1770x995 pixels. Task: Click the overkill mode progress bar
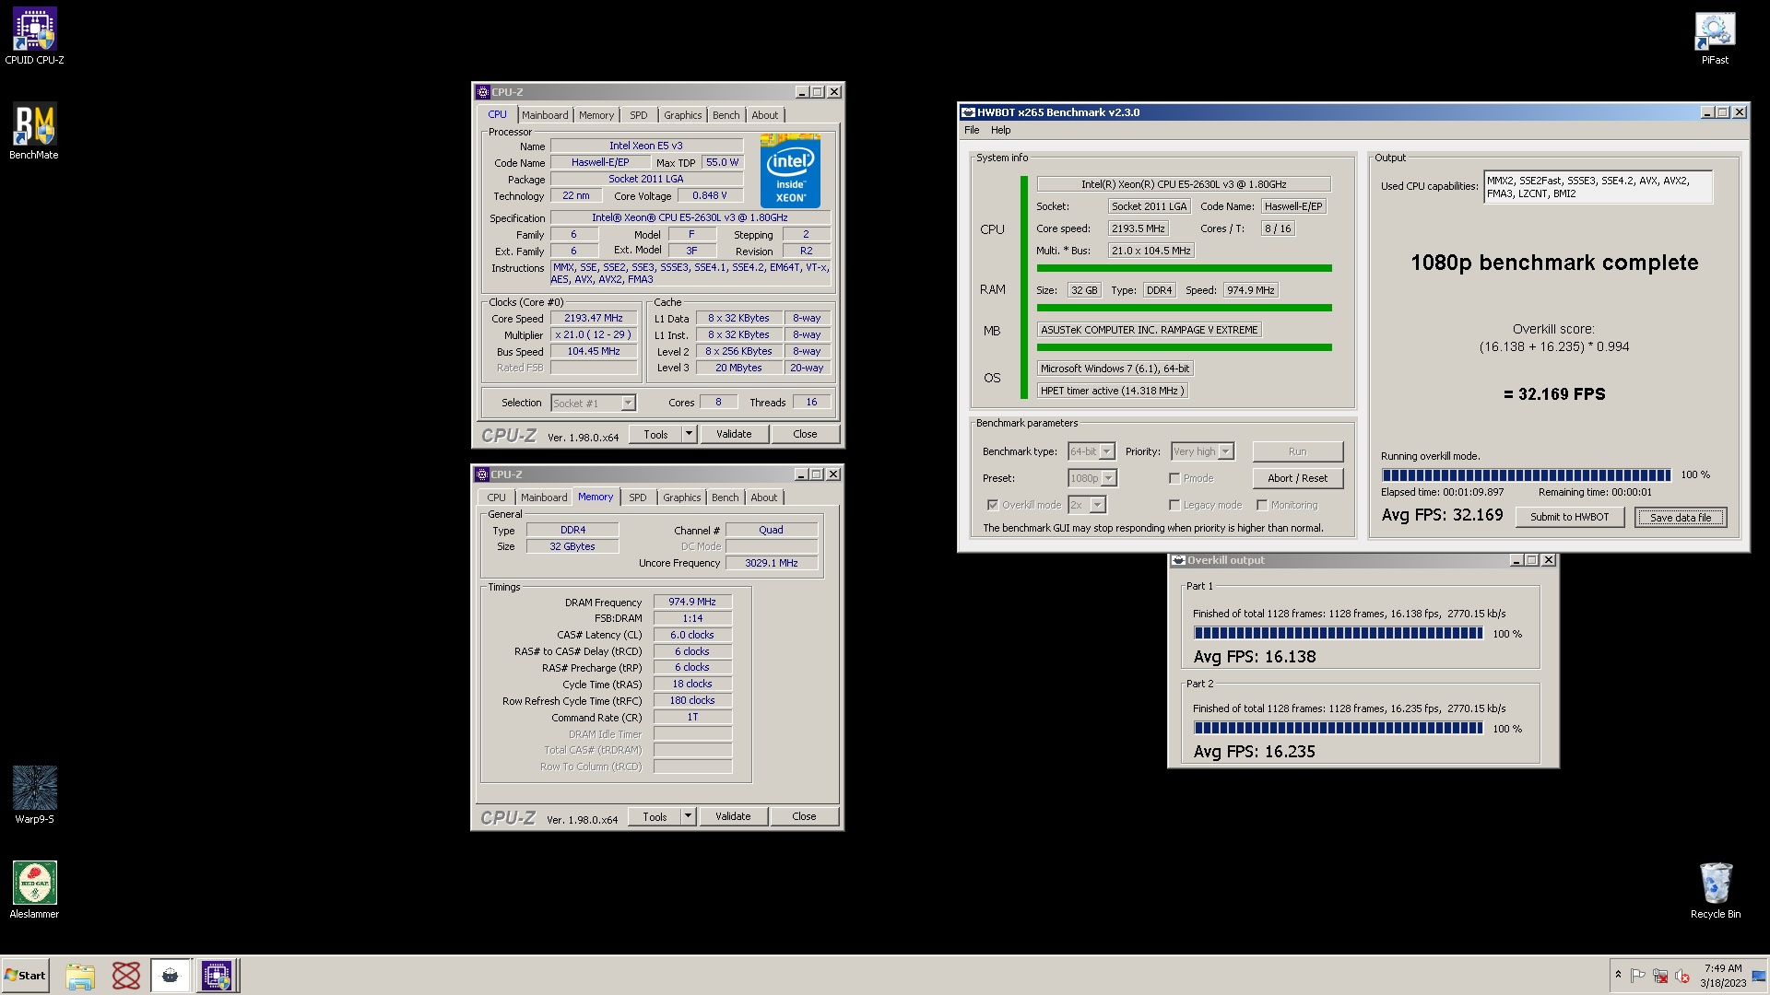point(1527,475)
